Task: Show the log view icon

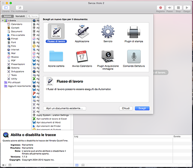Action: tap(77, 165)
